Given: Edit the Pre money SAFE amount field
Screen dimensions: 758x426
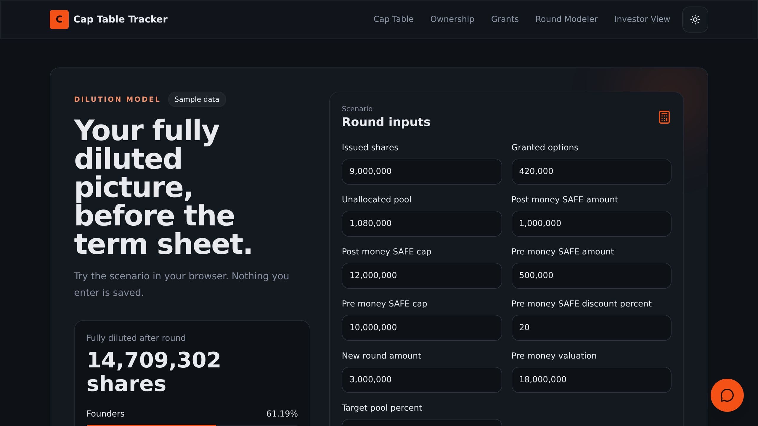Looking at the screenshot, I should 591,276.
